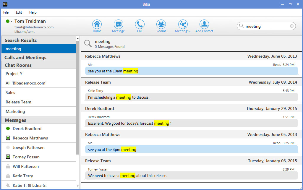
Task: Collapse the Messages section header
Action: 39,120
